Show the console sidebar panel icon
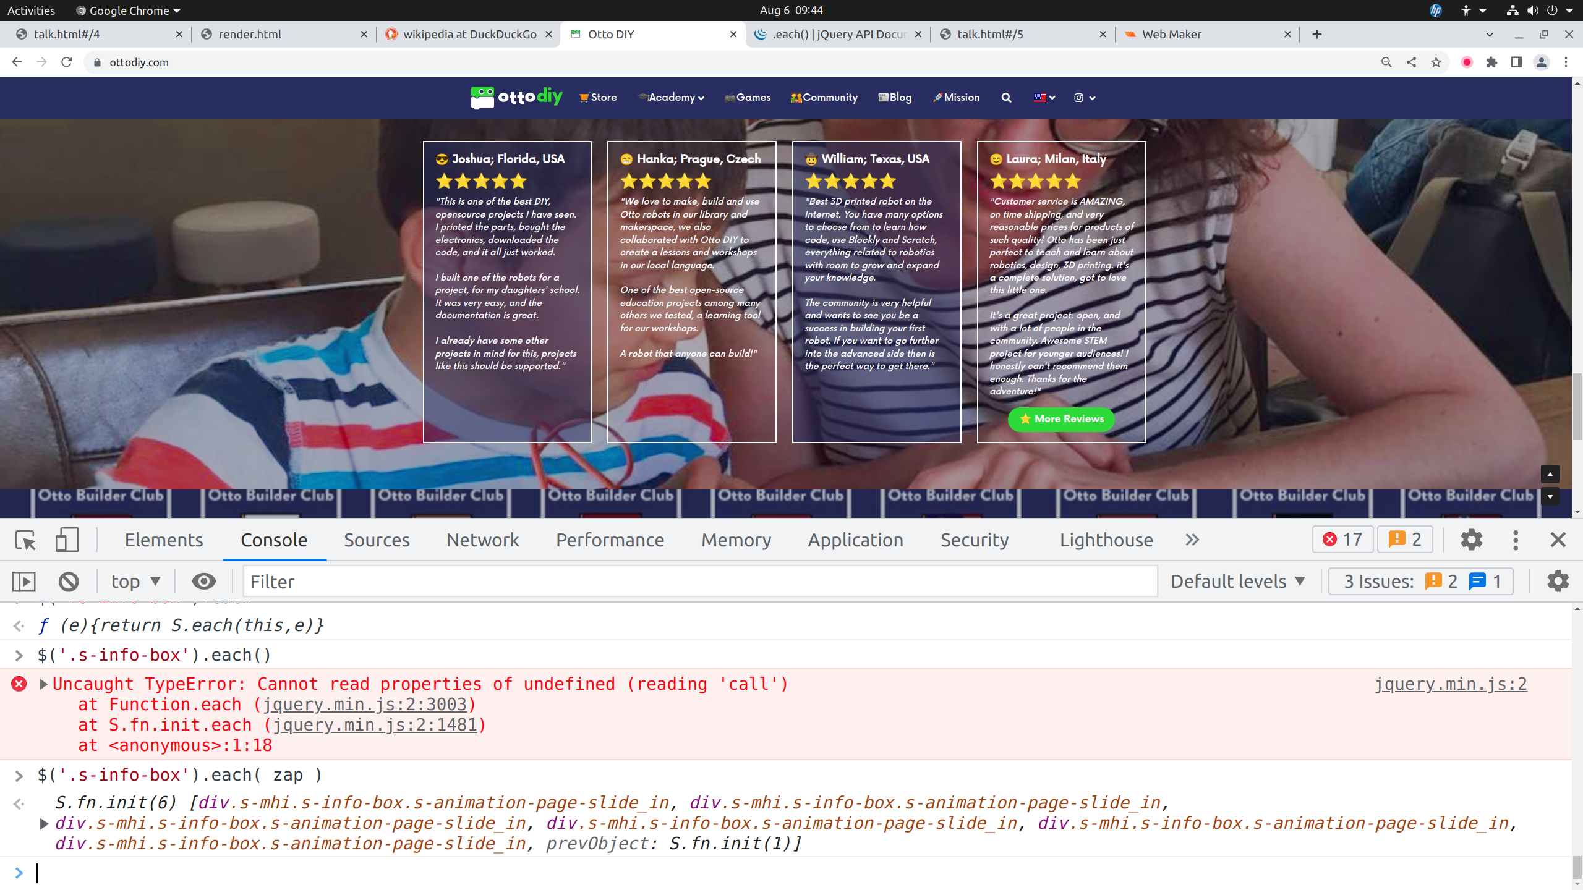 [x=24, y=582]
